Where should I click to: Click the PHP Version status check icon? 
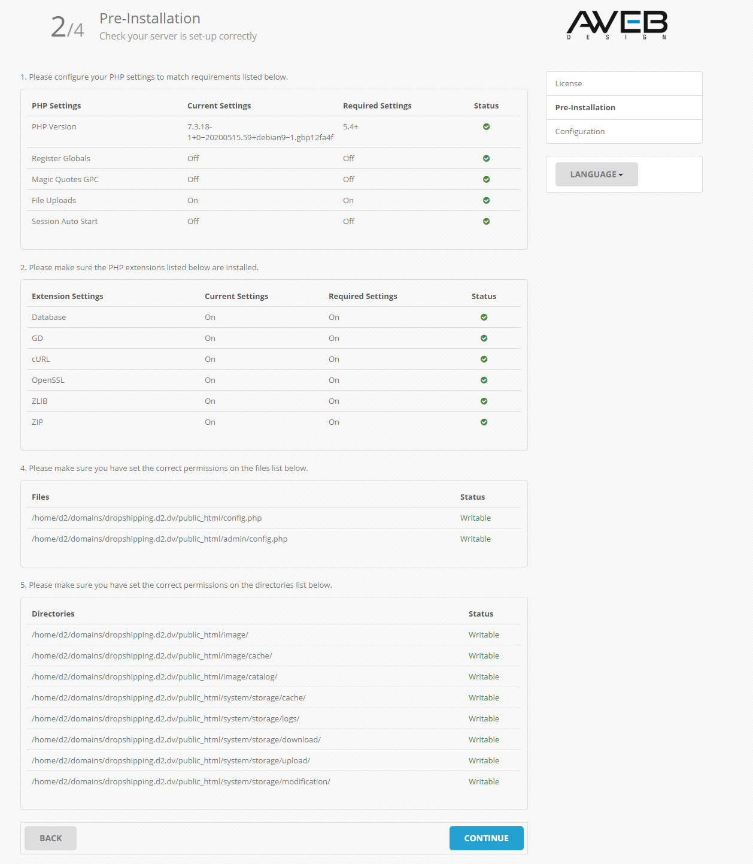(486, 127)
